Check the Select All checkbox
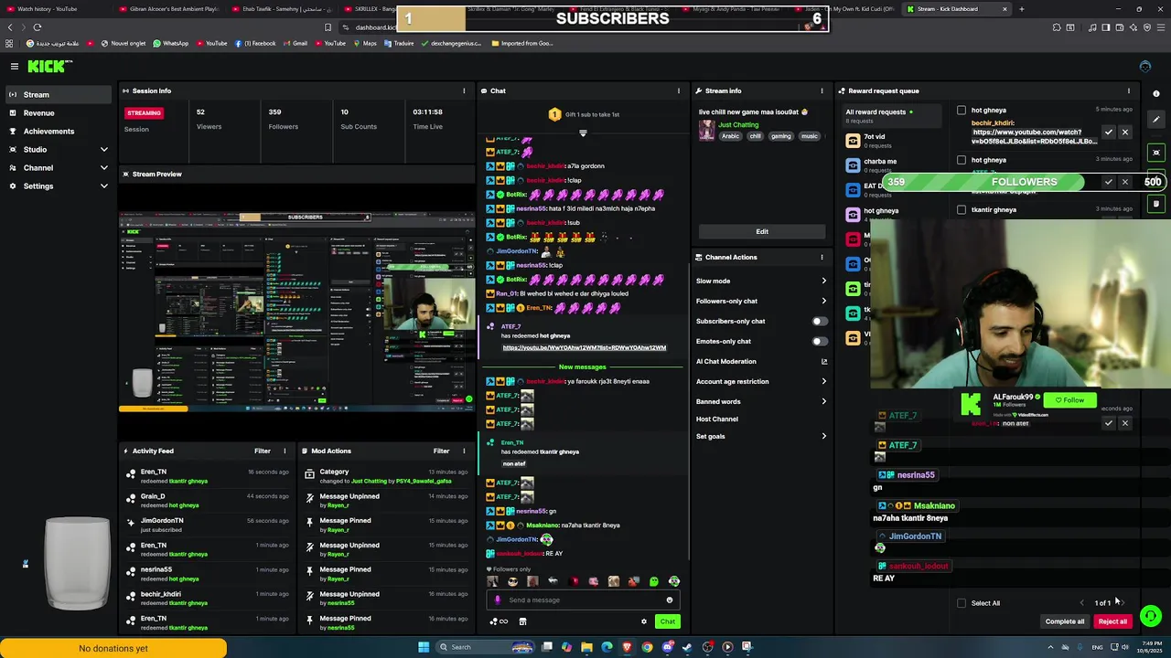This screenshot has width=1171, height=658. [x=962, y=603]
